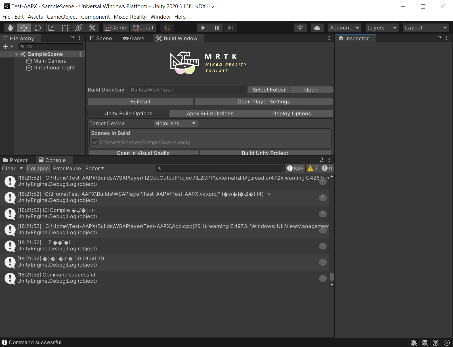Pause the game playback
Image resolution: width=453 pixels, height=347 pixels.
(217, 28)
